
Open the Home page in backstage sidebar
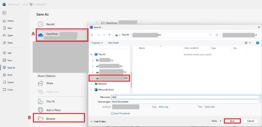(x=8, y=21)
